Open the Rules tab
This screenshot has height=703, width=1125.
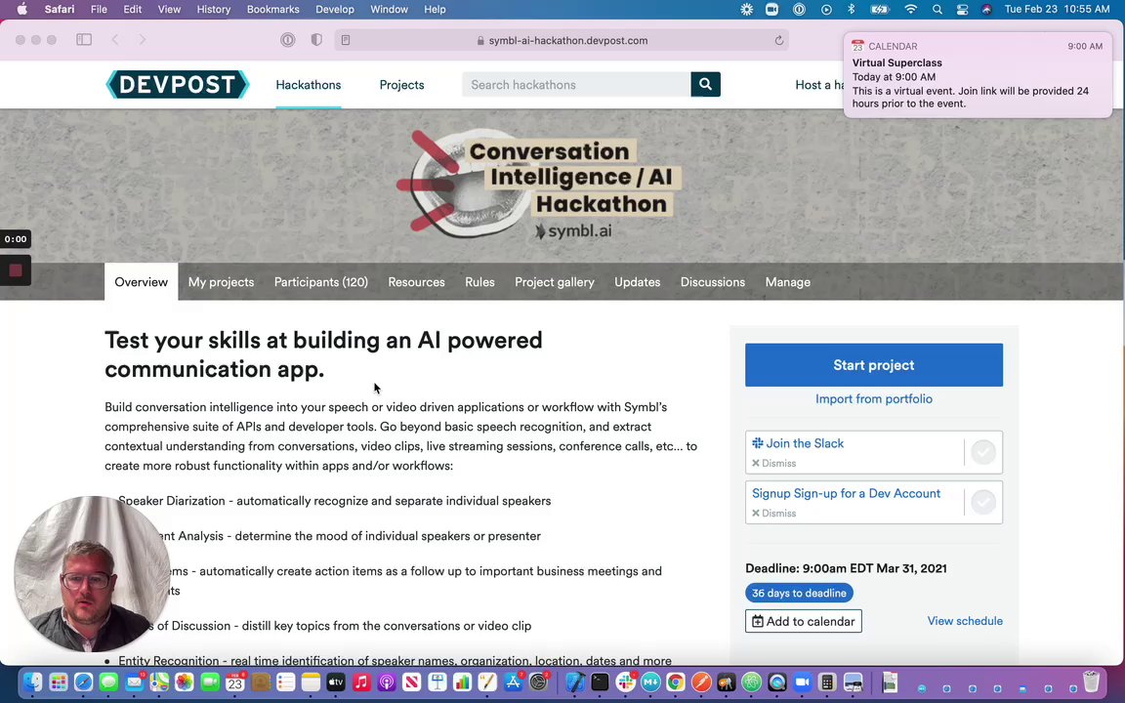pos(479,282)
